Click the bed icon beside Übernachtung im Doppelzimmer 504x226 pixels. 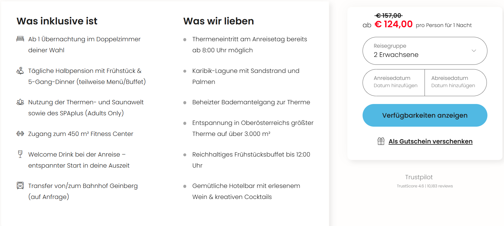pos(19,39)
